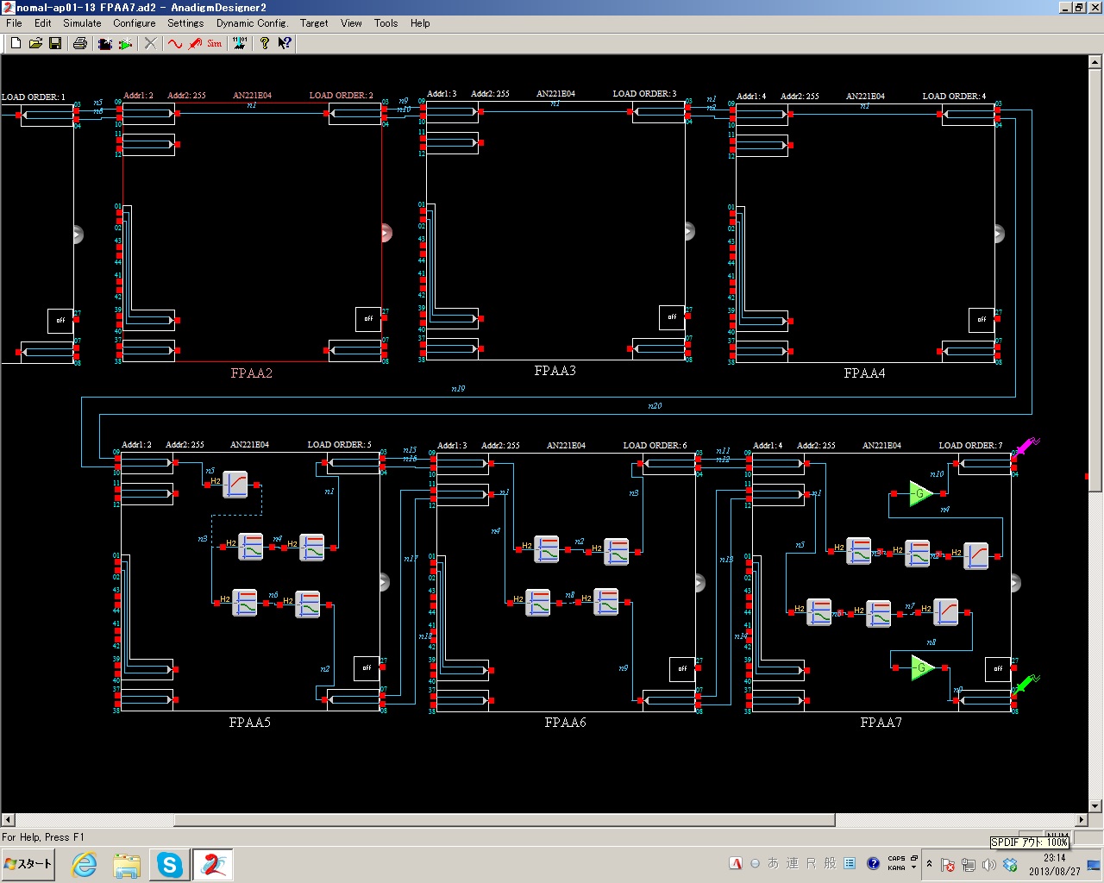Start simulation with the Sim icon

214,43
